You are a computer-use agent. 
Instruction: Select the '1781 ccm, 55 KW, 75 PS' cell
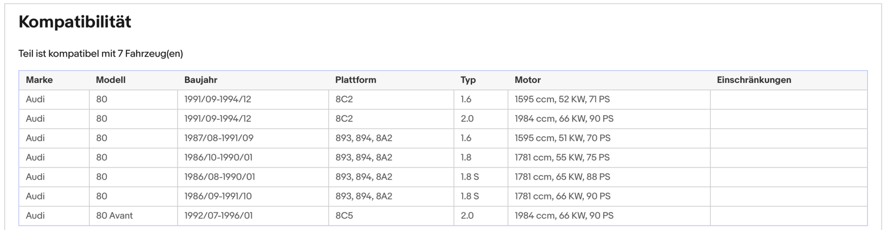tap(562, 157)
